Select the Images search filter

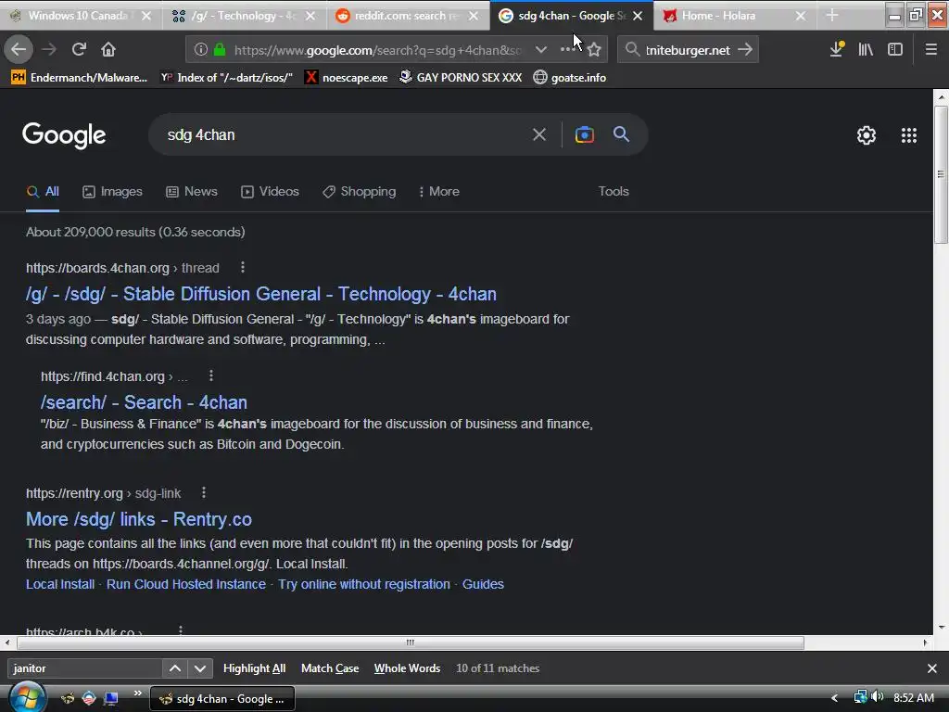pos(112,191)
